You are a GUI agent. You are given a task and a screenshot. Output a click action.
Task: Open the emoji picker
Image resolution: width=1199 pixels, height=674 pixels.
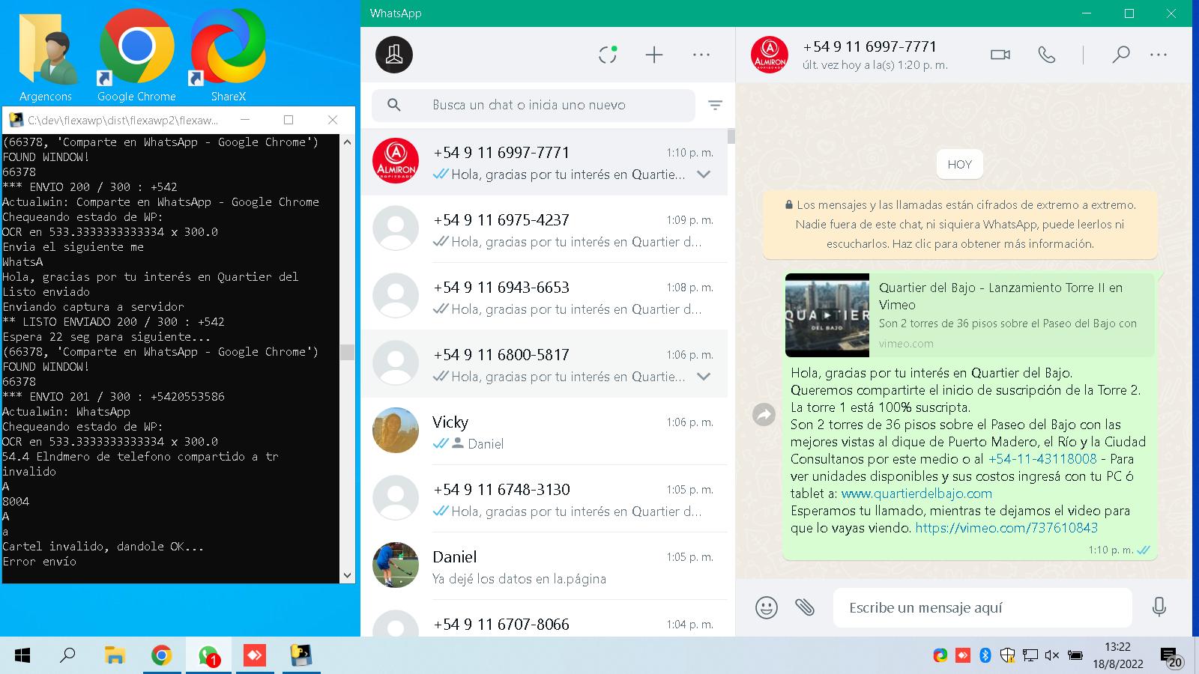point(766,607)
